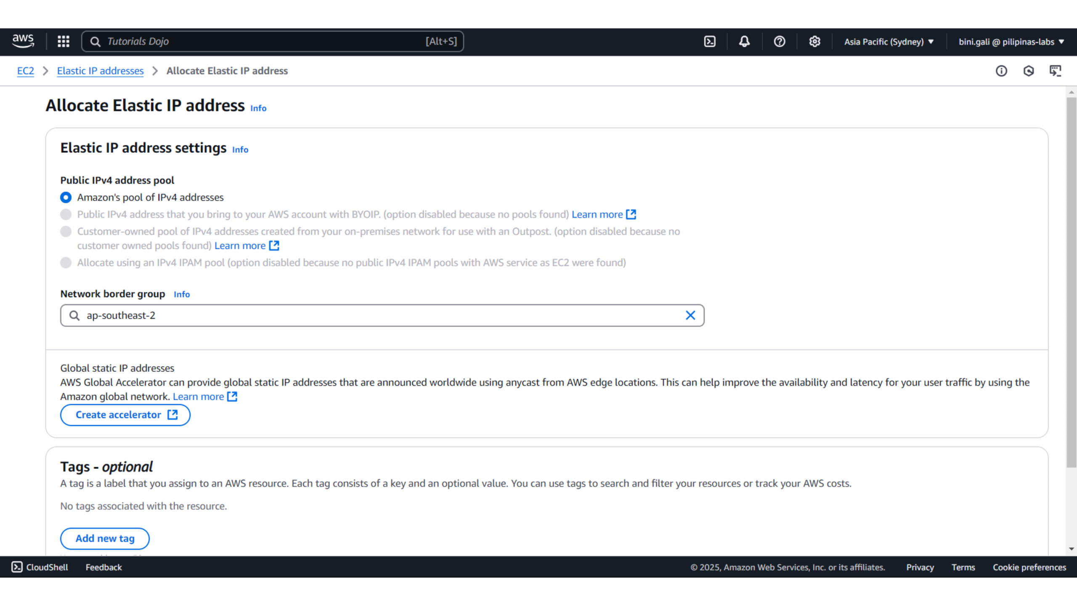Open the help question mark menu
The image size is (1077, 606).
(x=779, y=41)
